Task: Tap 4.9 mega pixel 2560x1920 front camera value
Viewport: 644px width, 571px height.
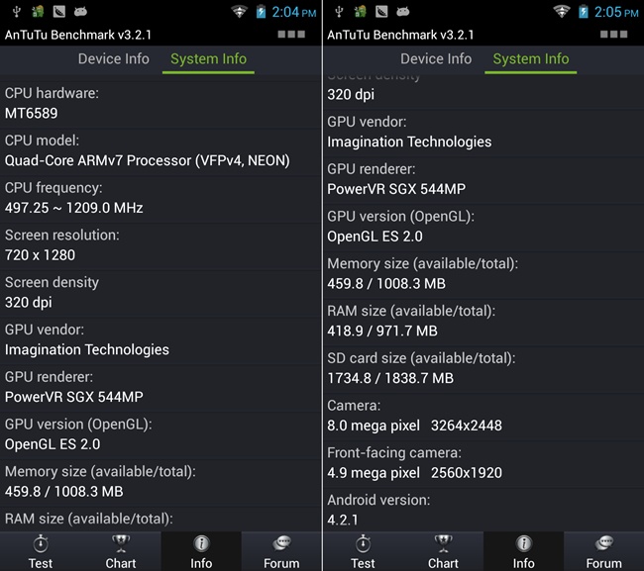Action: 414,473
